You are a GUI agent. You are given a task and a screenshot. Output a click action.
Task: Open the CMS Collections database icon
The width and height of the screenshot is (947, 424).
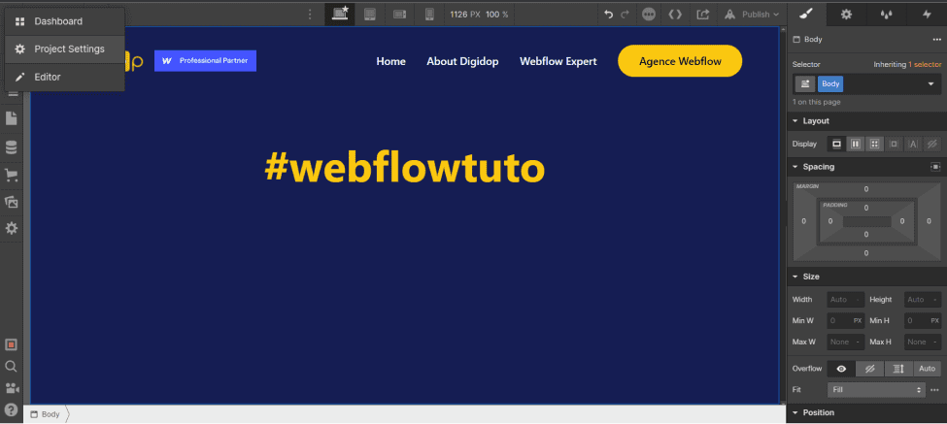11,147
